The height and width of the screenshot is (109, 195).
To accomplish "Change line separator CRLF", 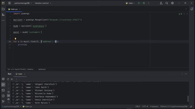I will tap(137, 106).
